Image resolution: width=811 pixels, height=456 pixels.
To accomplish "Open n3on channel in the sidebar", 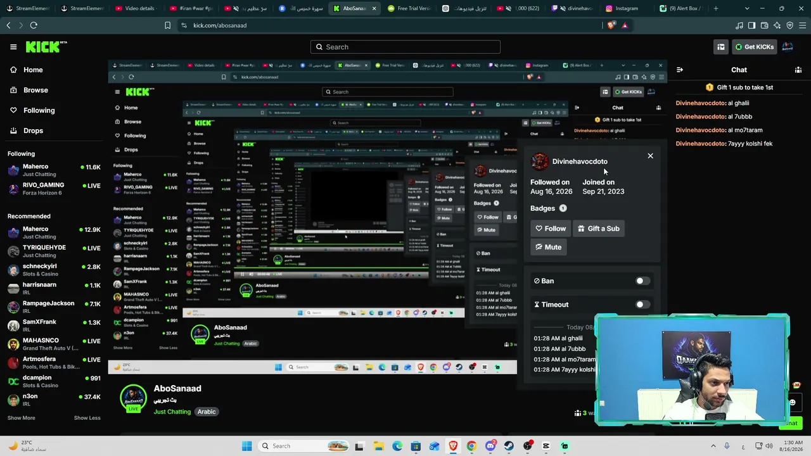I will coord(54,400).
